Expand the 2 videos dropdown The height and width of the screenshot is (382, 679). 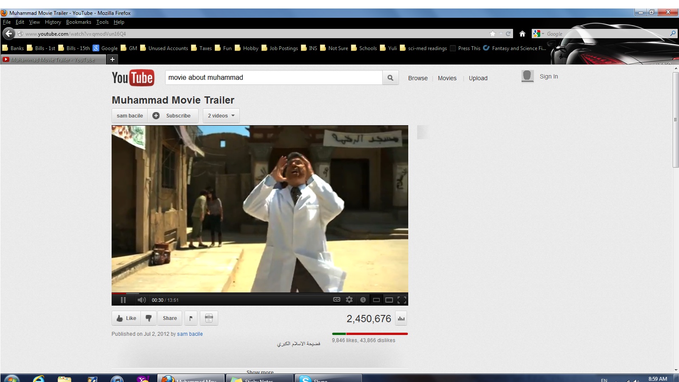tap(221, 115)
